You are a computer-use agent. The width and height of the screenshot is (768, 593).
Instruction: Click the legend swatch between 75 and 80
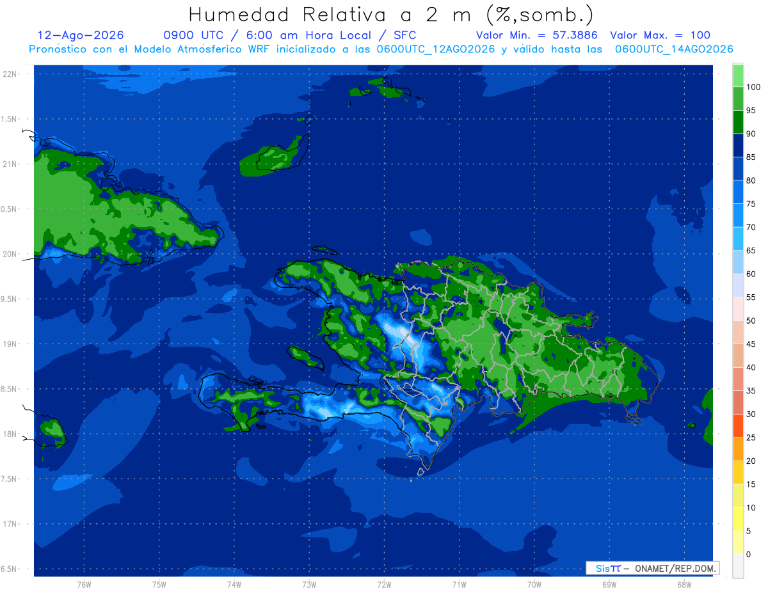[x=738, y=192]
